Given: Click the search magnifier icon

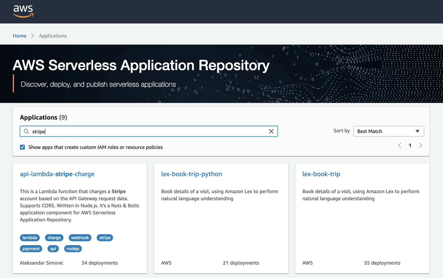Looking at the screenshot, I should [26, 131].
